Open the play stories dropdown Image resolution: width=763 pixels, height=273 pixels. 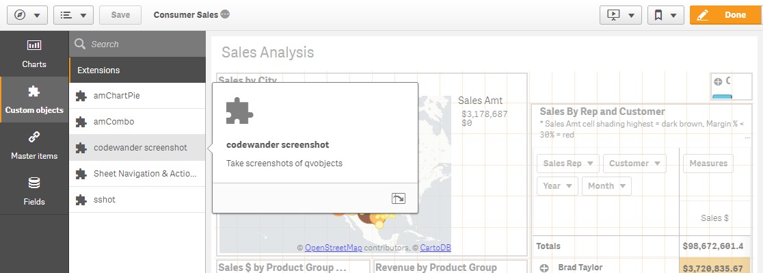coord(620,15)
